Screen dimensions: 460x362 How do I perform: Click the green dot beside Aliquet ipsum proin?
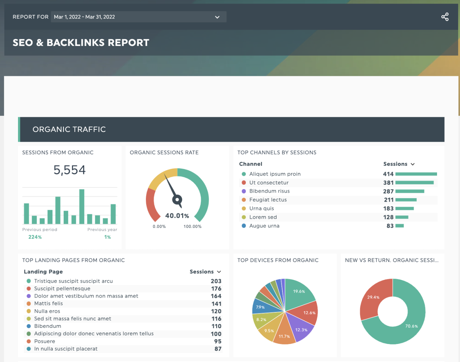point(244,174)
